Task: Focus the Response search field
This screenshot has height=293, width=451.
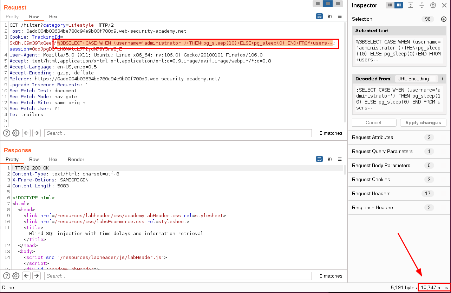Action: point(178,276)
